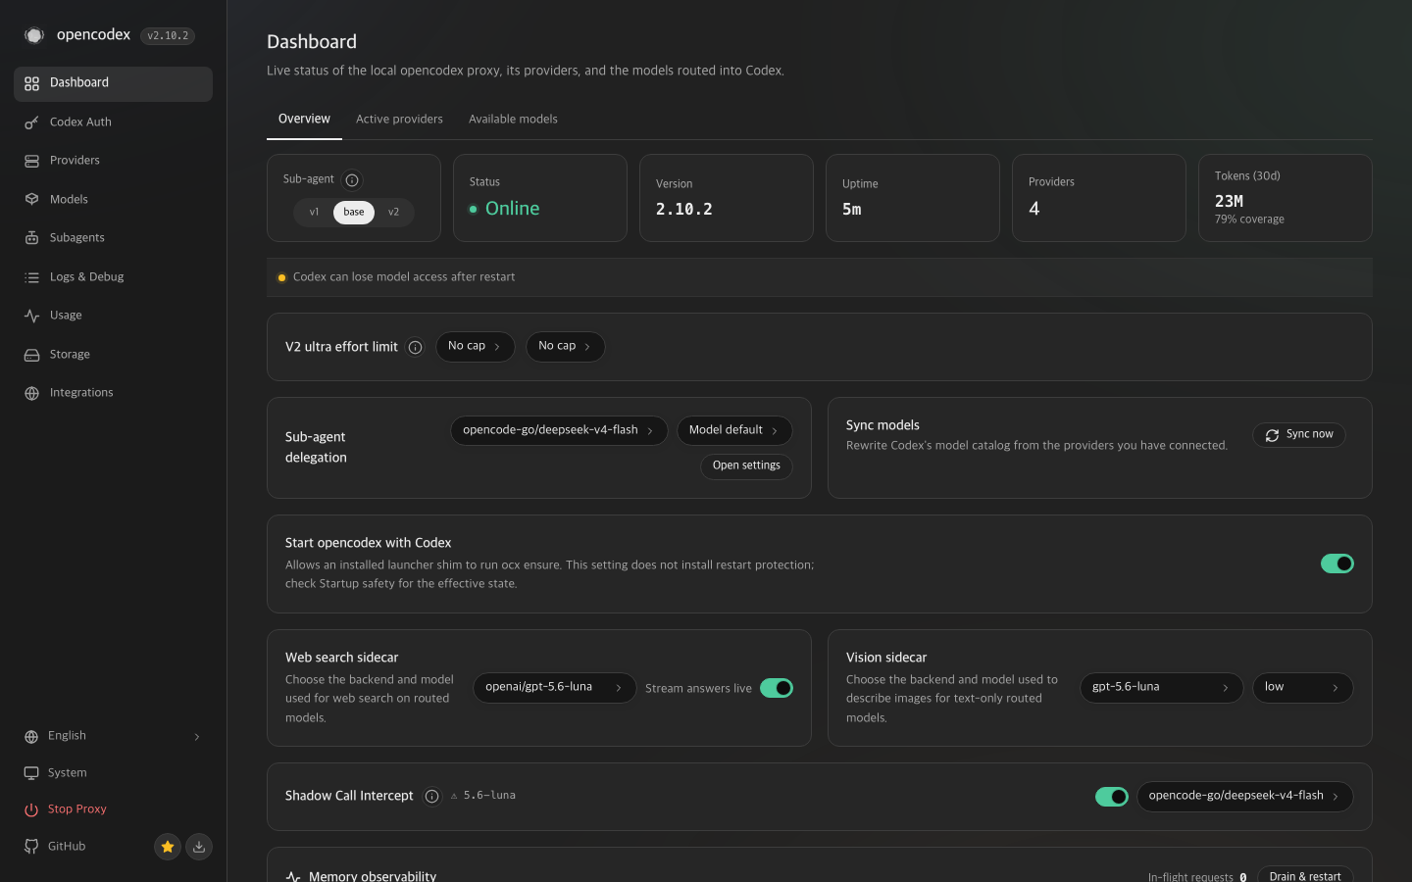Select v1 sub-agent mode
This screenshot has width=1412, height=882.
tap(314, 213)
